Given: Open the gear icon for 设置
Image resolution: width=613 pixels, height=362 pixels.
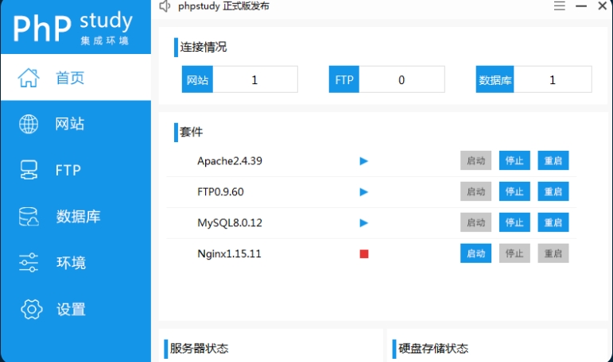Looking at the screenshot, I should pos(30,309).
